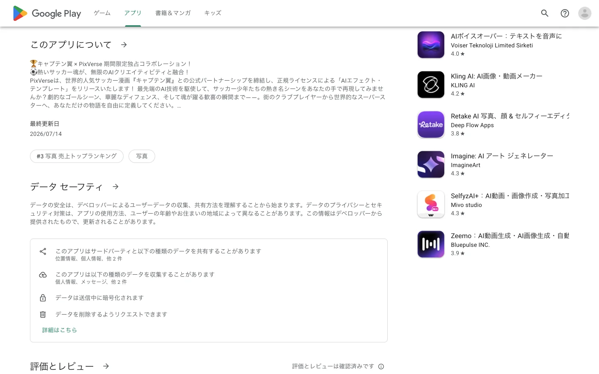Switch to ゲーム tab
The height and width of the screenshot is (374, 599).
[102, 13]
